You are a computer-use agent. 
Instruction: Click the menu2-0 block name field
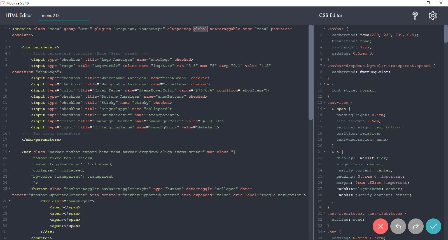click(x=64, y=16)
